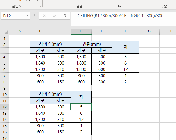Screen dimensions: 176x140
Task: Select column B header
Action: [x=40, y=31]
